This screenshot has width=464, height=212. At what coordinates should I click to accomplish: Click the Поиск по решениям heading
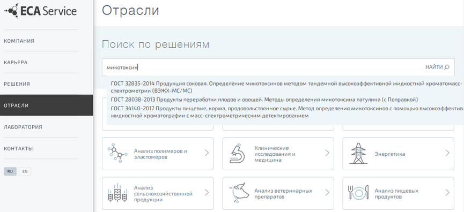coord(156,44)
